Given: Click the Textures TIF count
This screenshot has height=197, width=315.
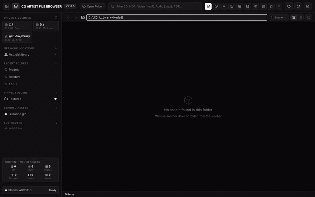Looking at the screenshot, I should (x=13, y=176).
